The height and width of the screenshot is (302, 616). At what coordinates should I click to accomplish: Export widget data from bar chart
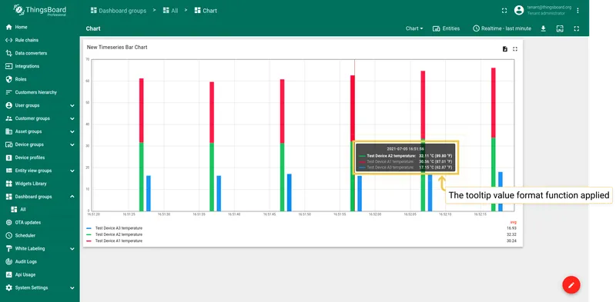click(x=505, y=49)
